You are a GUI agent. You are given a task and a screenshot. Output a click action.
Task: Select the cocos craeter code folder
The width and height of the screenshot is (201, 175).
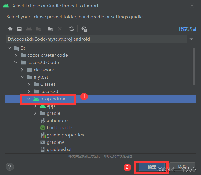[48, 55]
